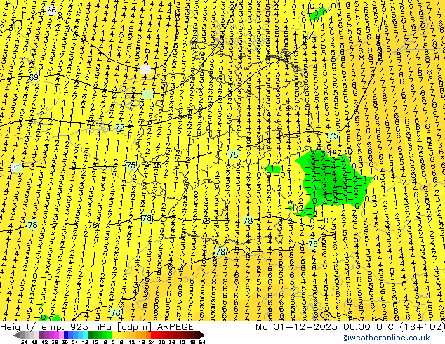
Task: Click the 66 height contour label
Action: coord(51,11)
